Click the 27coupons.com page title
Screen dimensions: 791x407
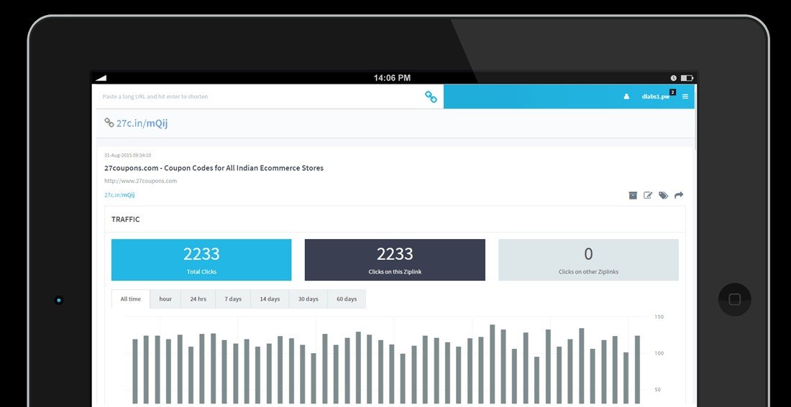click(x=214, y=168)
